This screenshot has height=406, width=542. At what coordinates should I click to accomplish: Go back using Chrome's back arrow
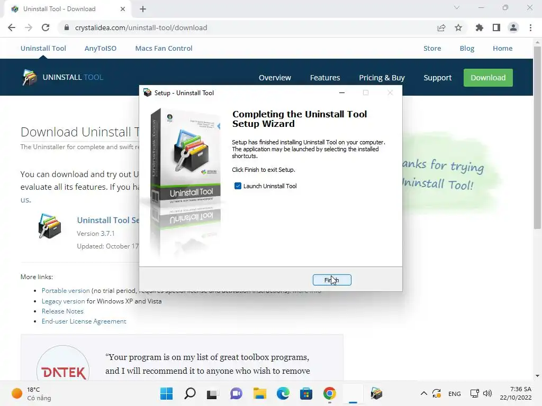(x=12, y=27)
